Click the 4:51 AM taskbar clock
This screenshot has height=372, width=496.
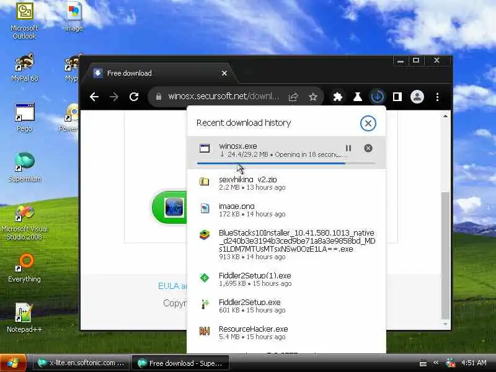[474, 363]
